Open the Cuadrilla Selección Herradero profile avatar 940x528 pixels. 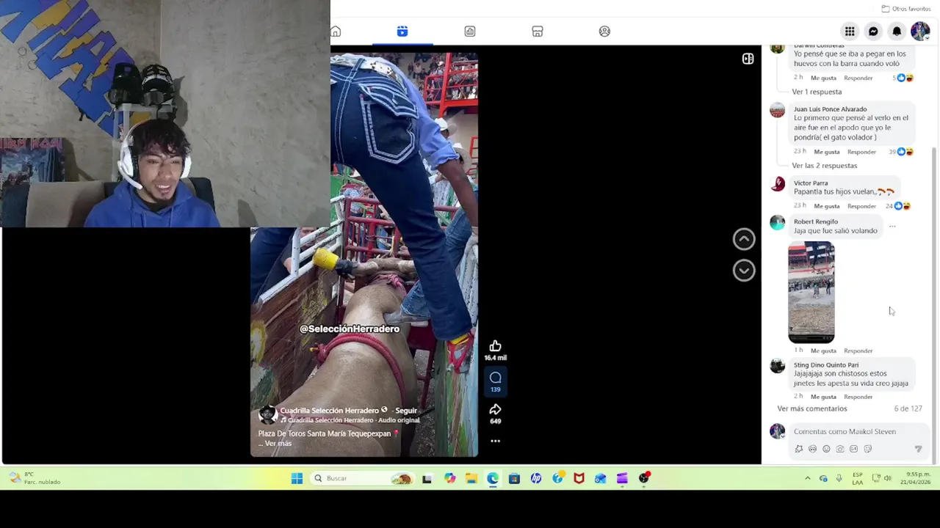[x=267, y=415]
